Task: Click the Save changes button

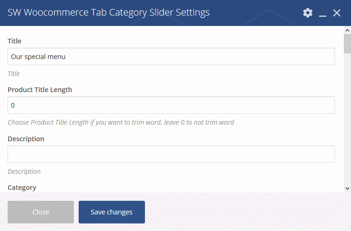Action: point(111,212)
